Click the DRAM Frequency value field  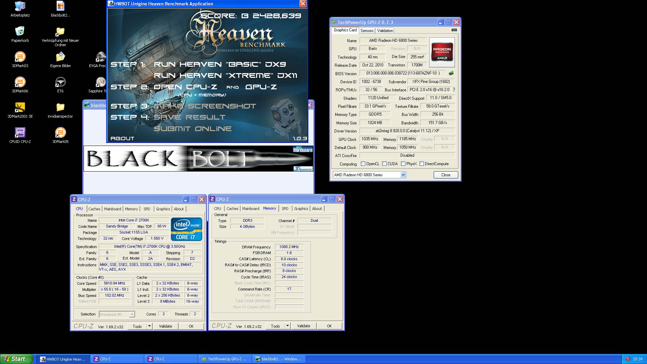(x=289, y=247)
